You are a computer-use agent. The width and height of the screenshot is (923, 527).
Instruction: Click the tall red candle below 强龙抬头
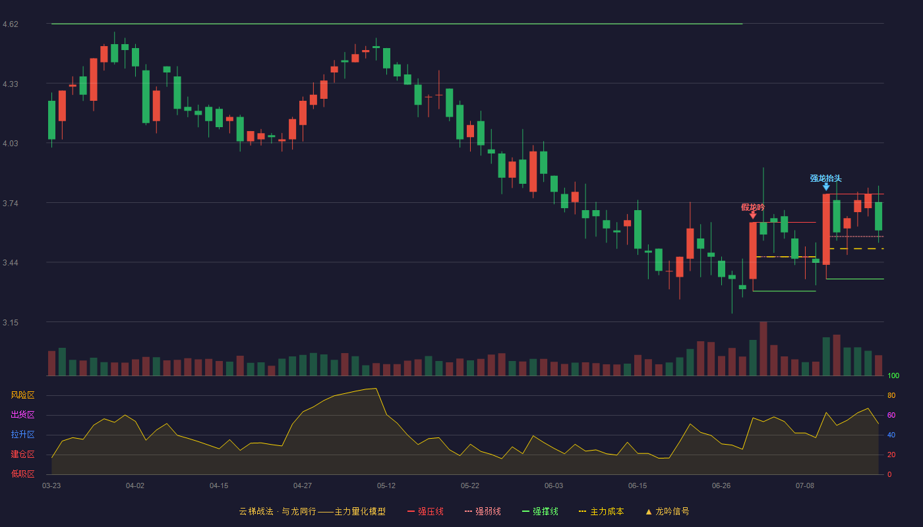click(x=826, y=229)
